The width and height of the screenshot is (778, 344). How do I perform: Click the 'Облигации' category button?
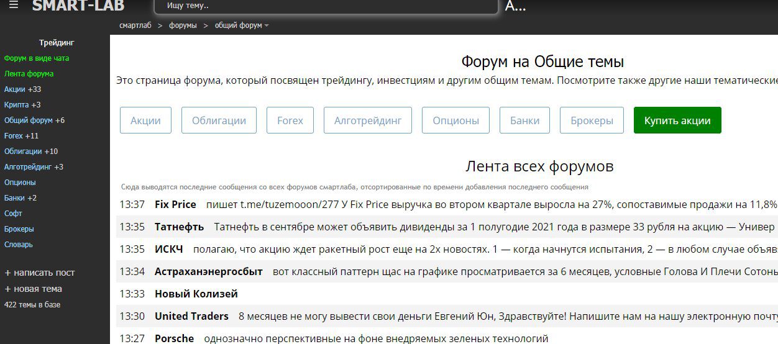click(219, 120)
